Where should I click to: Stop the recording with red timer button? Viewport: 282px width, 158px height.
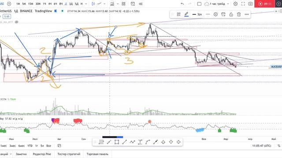265,4
